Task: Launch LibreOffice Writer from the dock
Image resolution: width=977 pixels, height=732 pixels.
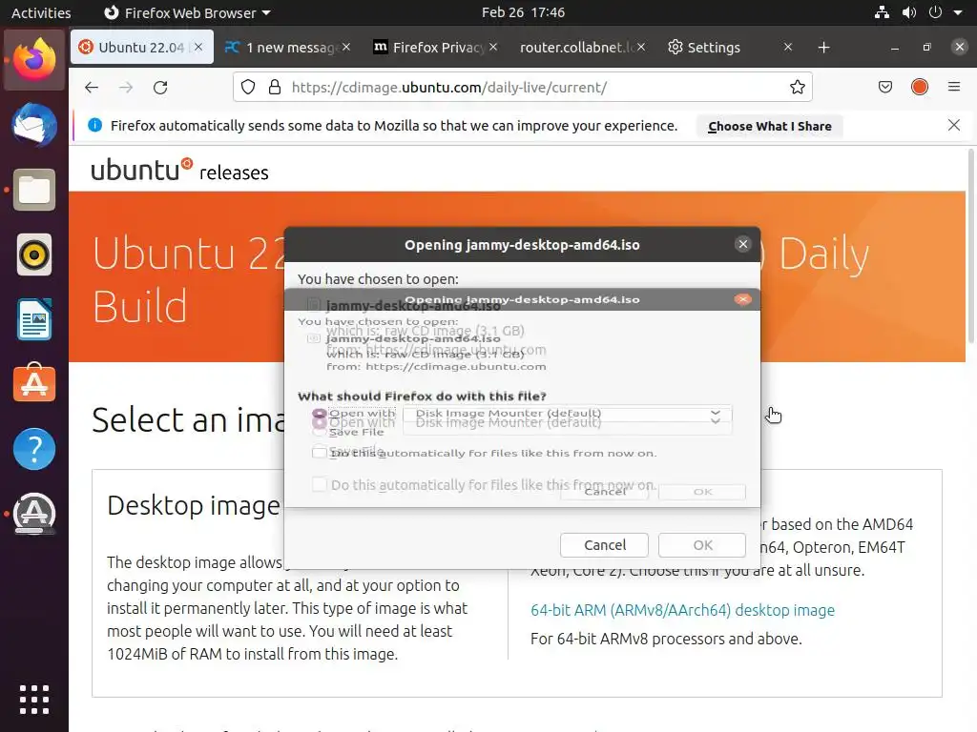Action: [x=34, y=319]
